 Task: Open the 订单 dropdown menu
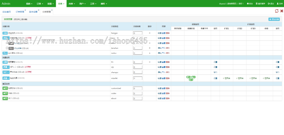40,3
